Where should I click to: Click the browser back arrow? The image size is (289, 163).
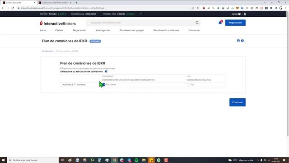tap(3, 8)
